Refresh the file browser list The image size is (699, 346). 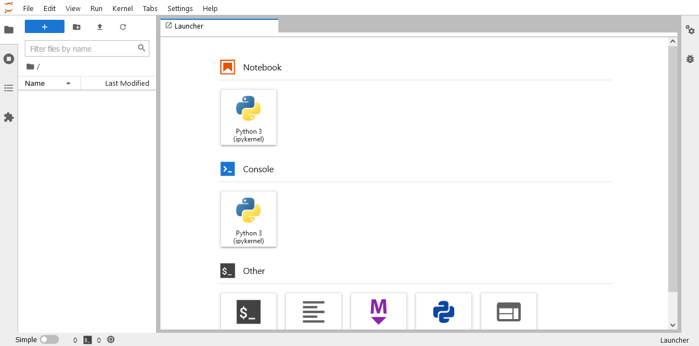[123, 27]
